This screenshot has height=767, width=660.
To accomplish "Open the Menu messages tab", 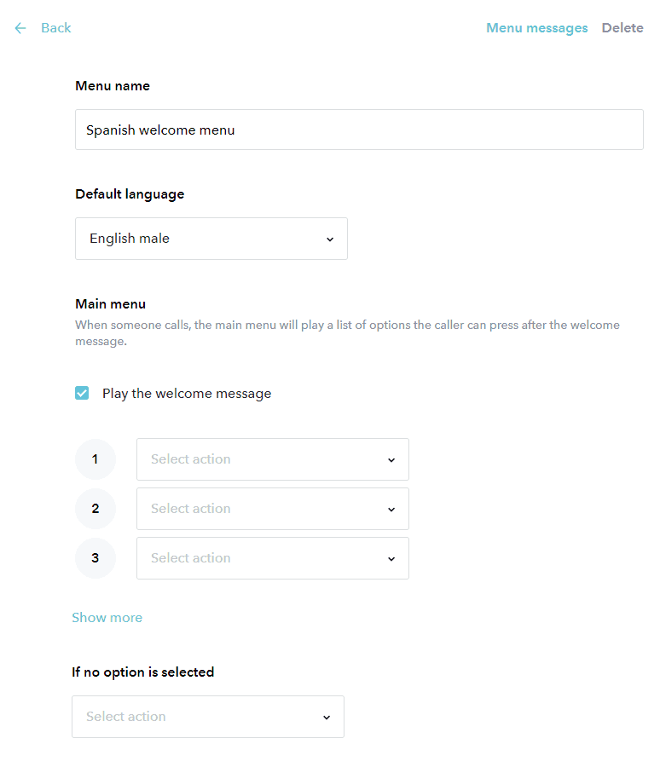I will (x=536, y=28).
